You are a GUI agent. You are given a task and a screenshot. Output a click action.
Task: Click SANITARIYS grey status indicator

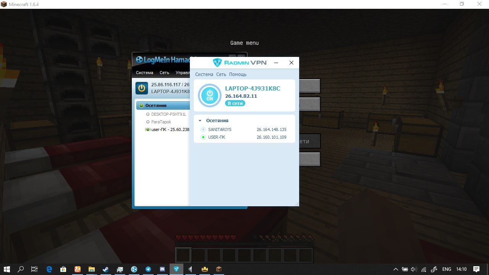(203, 129)
